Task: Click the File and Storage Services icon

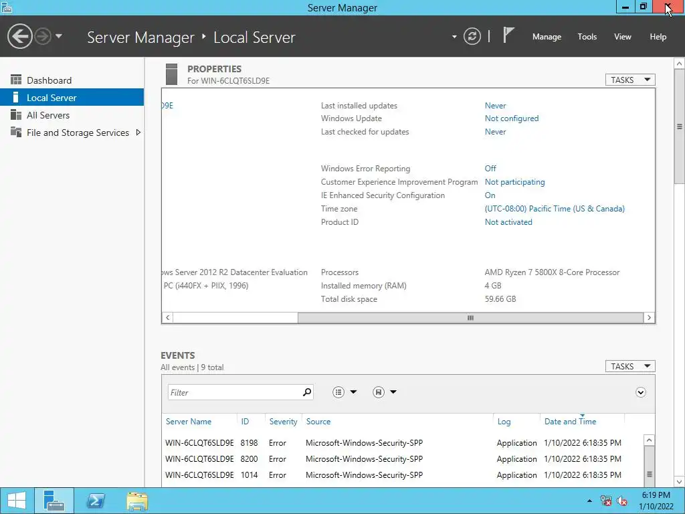Action: [x=16, y=132]
